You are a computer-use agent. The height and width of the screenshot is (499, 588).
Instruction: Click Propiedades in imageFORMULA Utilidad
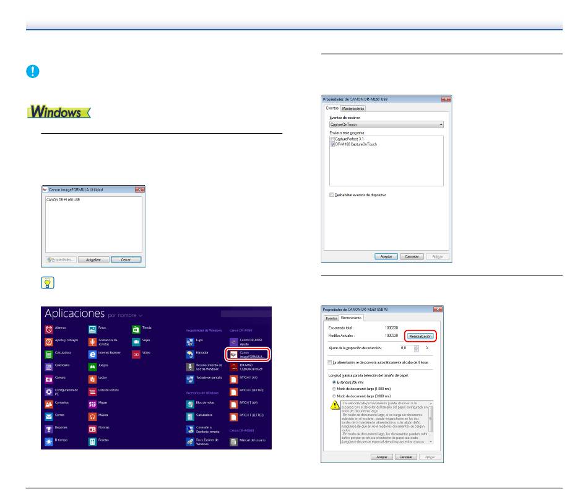coord(61,259)
